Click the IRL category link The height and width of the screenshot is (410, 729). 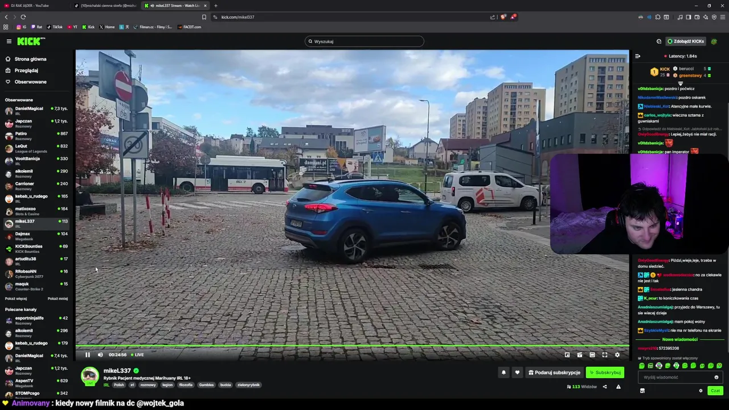pos(107,385)
